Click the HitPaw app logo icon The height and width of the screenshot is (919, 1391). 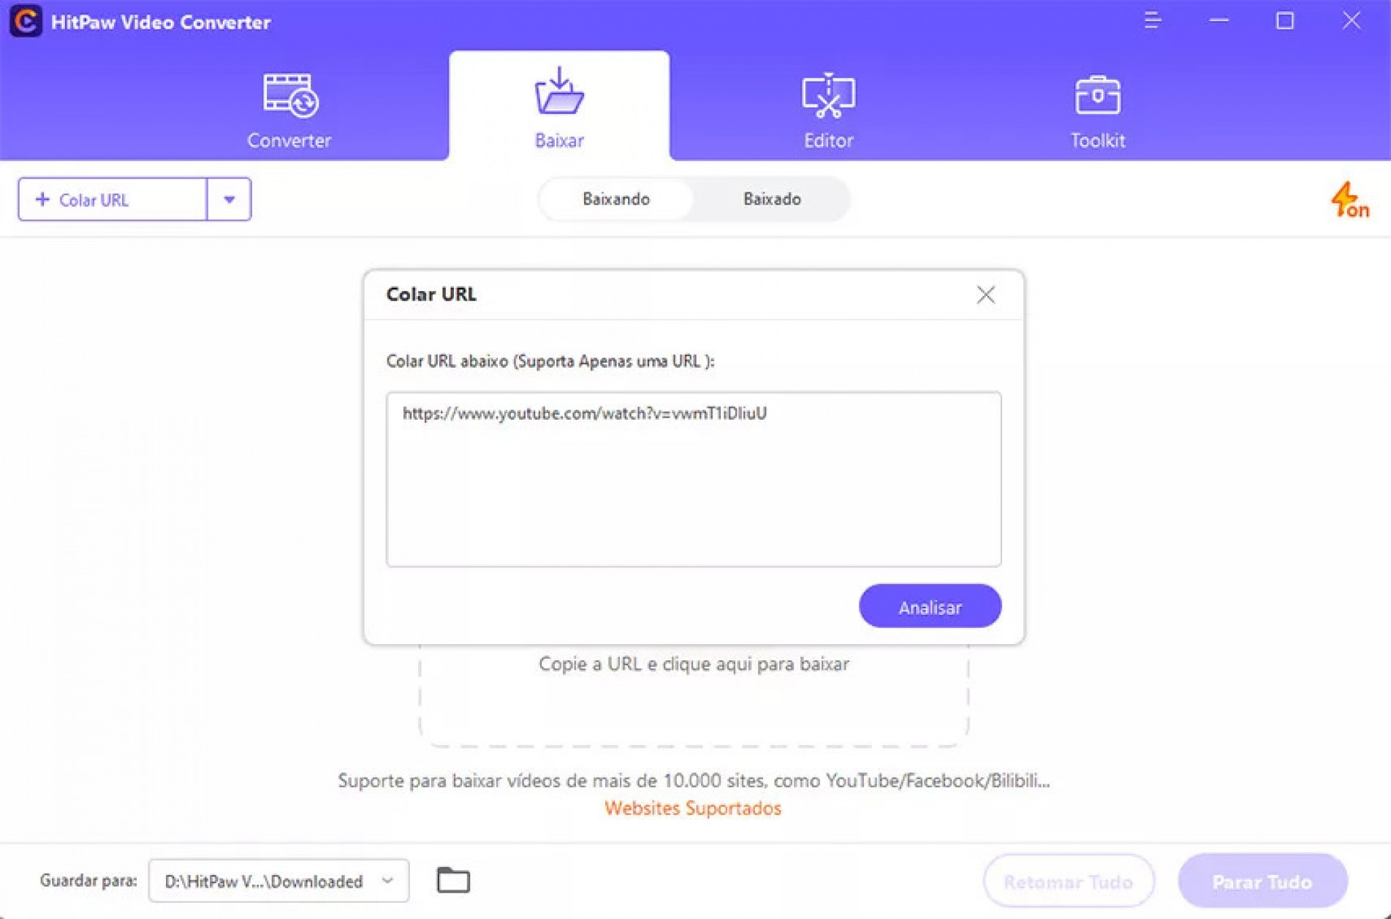(26, 21)
